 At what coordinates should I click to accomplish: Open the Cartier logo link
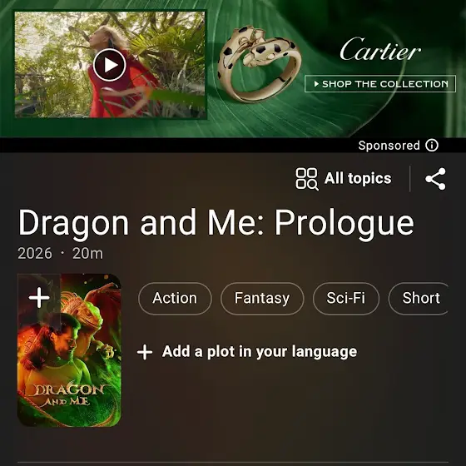[x=380, y=49]
